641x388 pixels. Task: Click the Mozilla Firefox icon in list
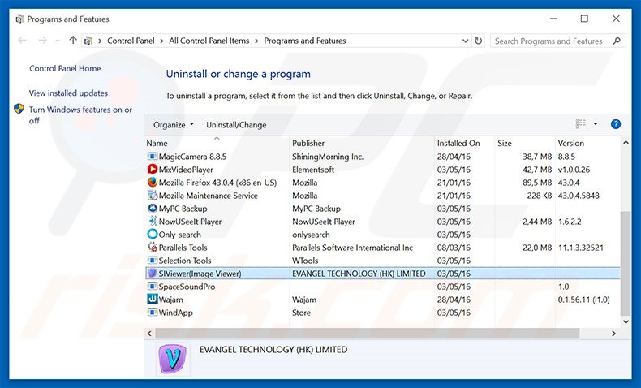coord(152,183)
